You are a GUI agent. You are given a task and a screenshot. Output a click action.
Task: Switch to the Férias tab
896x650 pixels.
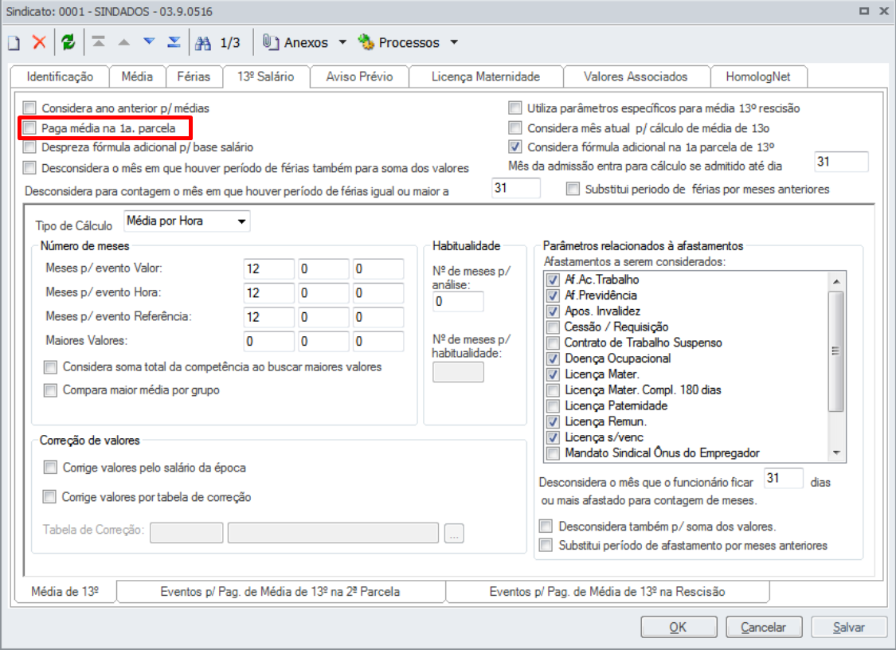[x=194, y=76]
